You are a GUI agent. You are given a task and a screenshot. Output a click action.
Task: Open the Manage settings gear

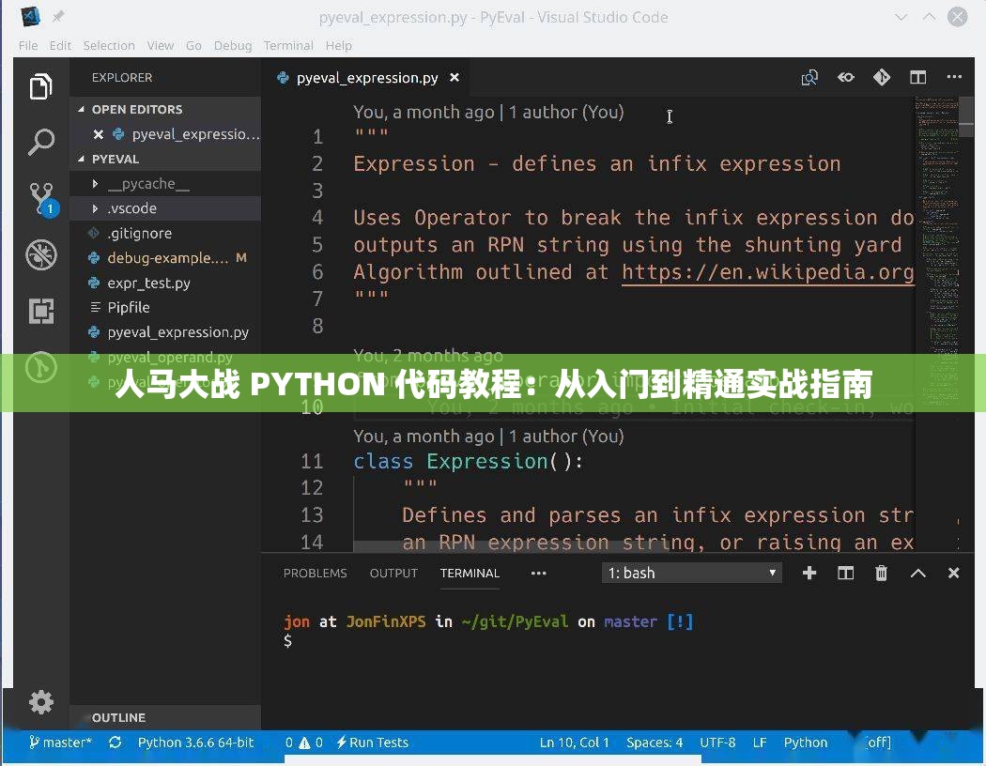(41, 702)
